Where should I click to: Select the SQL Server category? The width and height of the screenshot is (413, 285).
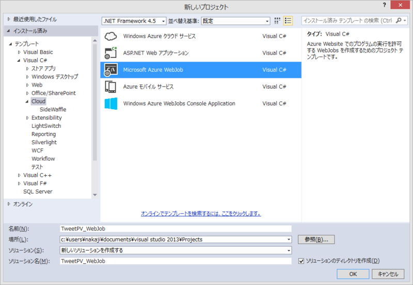pos(38,191)
